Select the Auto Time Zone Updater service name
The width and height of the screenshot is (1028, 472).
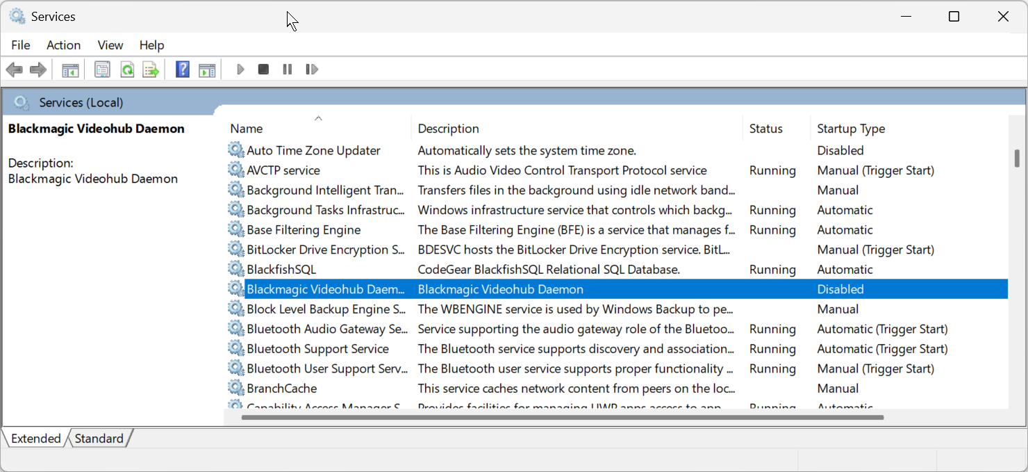314,150
